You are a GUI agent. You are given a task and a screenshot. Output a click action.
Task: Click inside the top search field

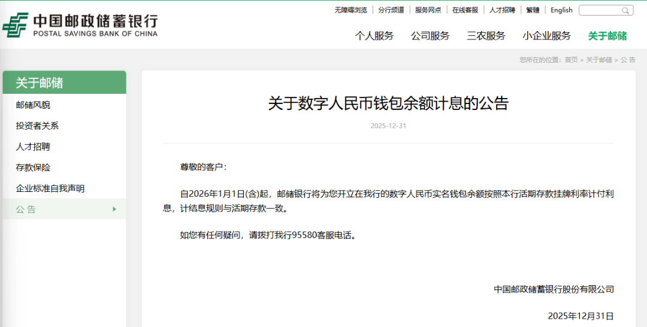coord(599,11)
